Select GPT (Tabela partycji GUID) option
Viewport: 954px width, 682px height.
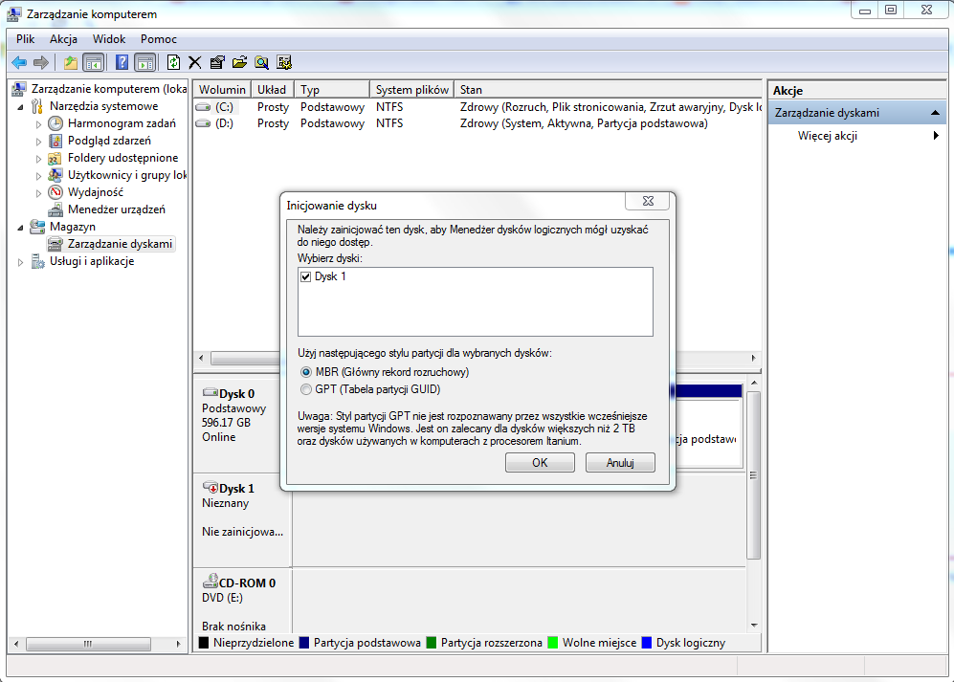click(306, 389)
